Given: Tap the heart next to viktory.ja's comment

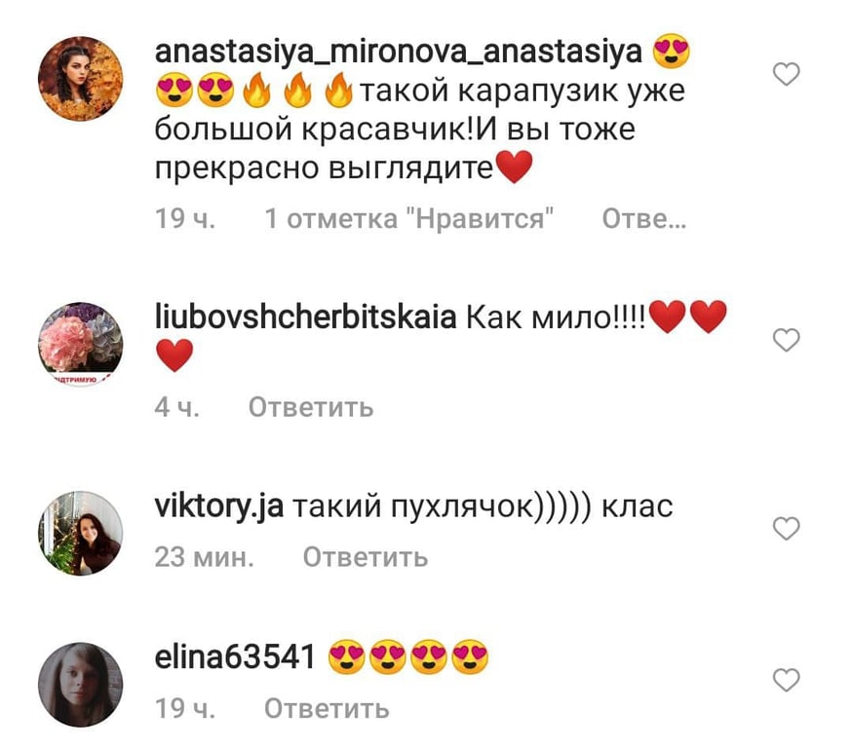Looking at the screenshot, I should (787, 529).
